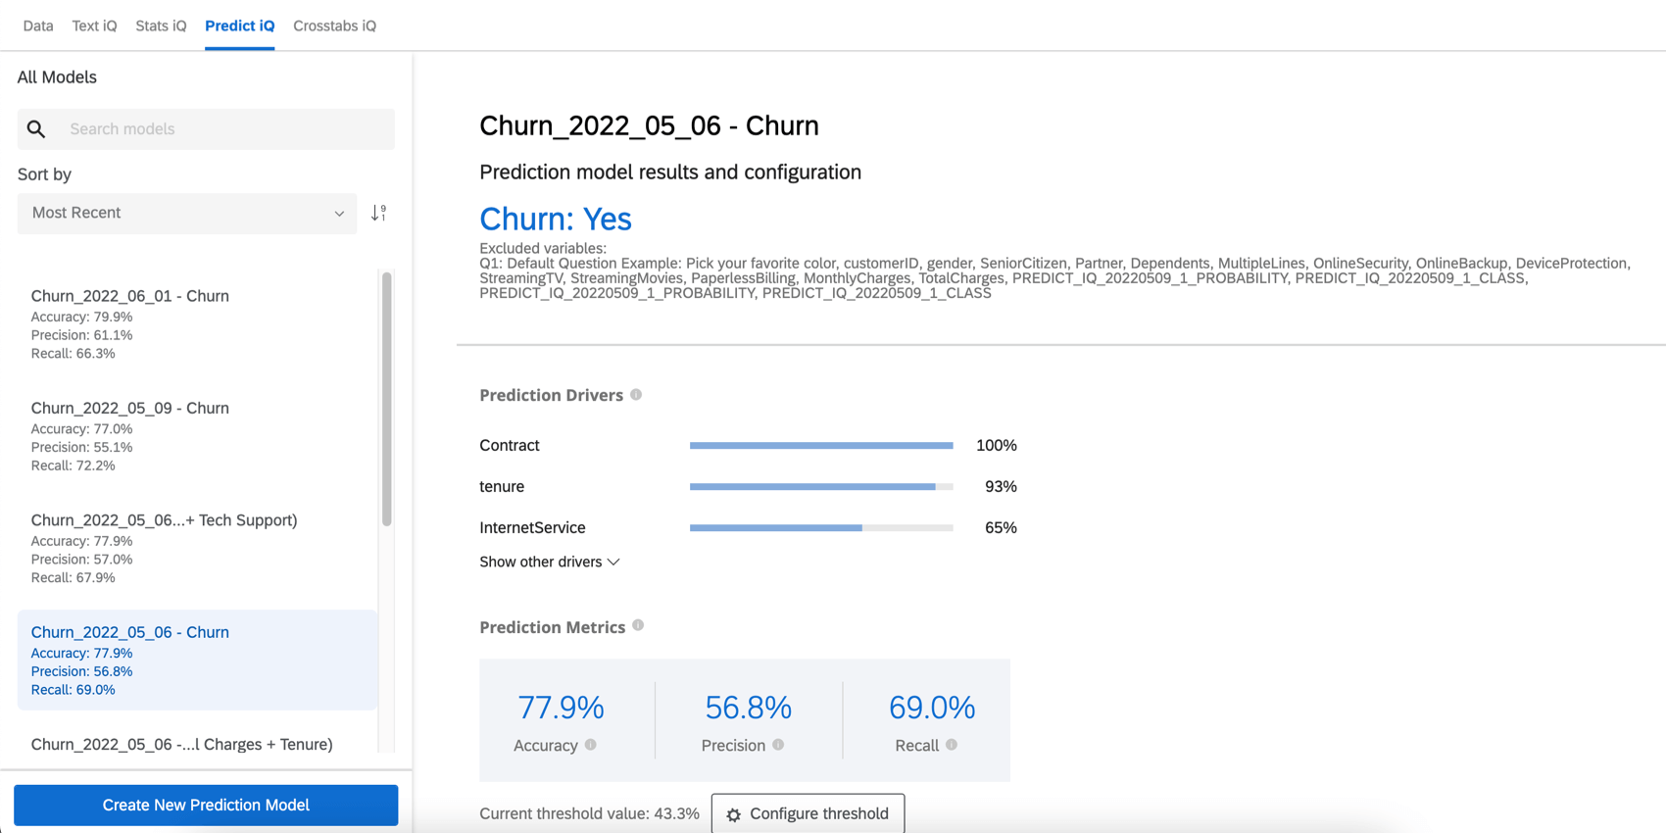Open the Most Recent sort dropdown
Image resolution: width=1666 pixels, height=833 pixels.
(187, 214)
